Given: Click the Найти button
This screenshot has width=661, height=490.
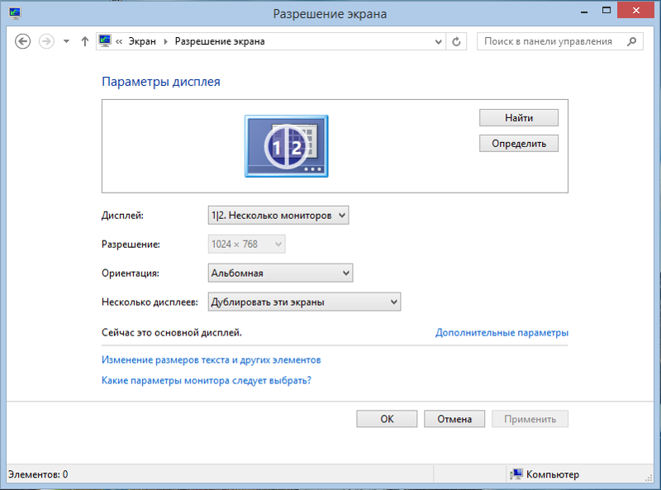Looking at the screenshot, I should [x=519, y=117].
